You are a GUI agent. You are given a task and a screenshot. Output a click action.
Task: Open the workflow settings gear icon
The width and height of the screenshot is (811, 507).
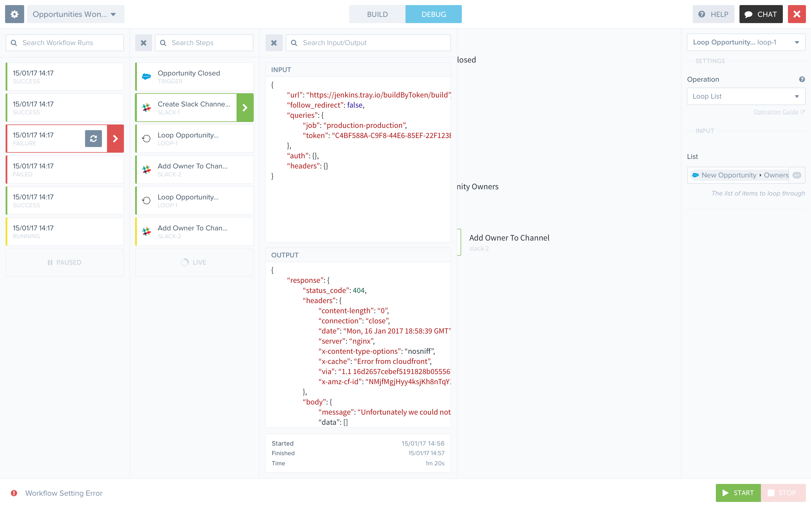click(14, 14)
